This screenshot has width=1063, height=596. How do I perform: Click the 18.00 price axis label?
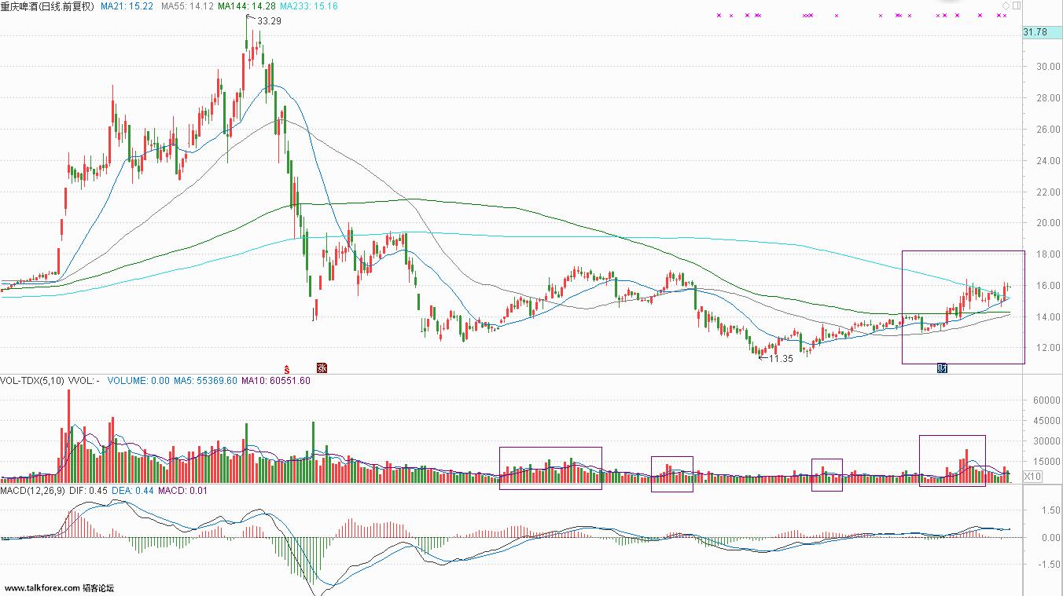pyautogui.click(x=1047, y=254)
